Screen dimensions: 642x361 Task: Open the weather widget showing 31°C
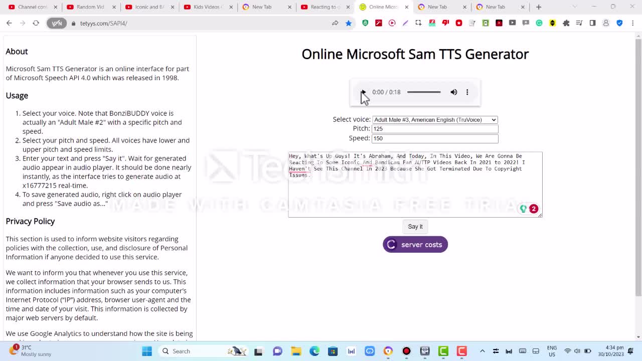(x=31, y=350)
